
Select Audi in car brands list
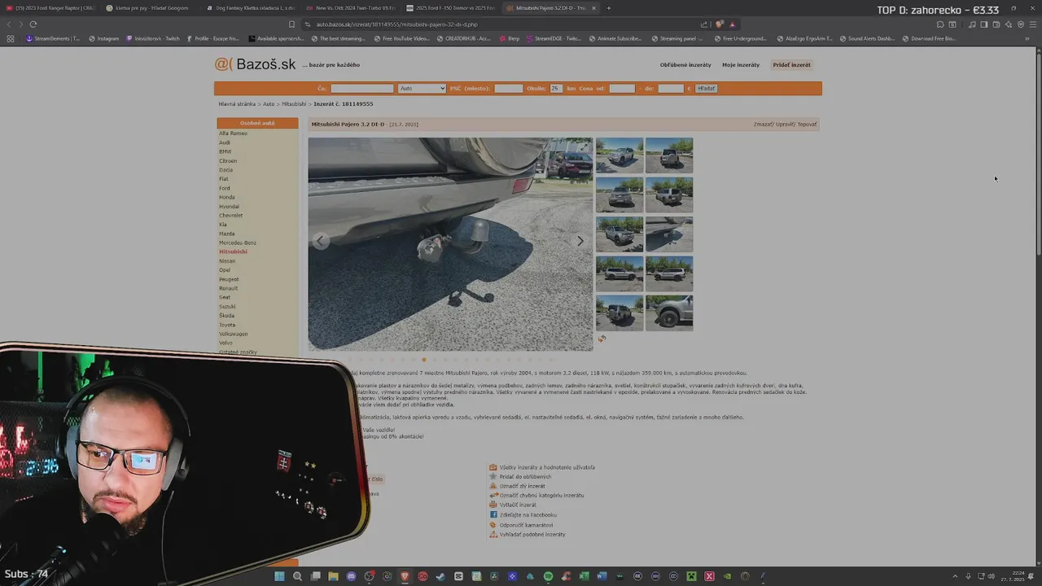(225, 142)
